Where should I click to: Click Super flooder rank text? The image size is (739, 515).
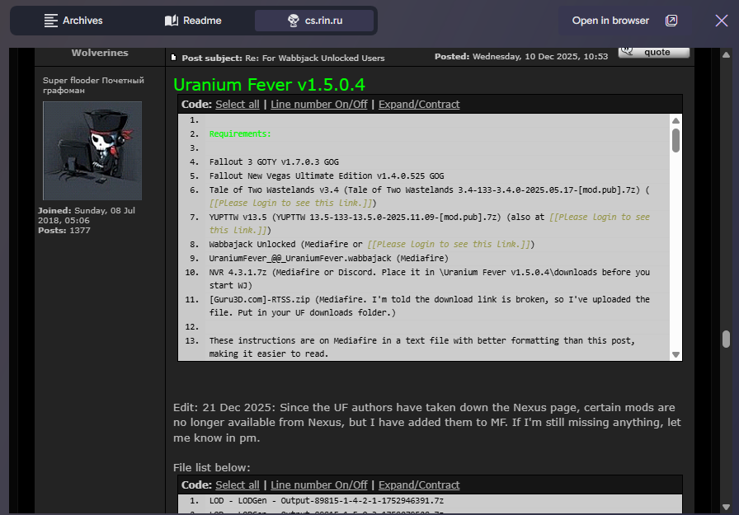coord(93,85)
